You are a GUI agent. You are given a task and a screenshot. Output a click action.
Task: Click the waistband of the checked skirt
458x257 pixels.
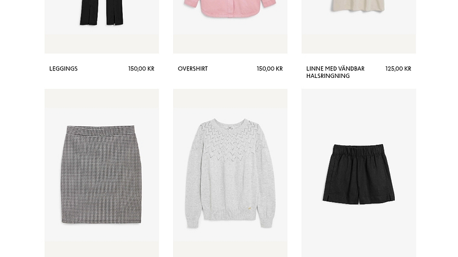click(x=101, y=131)
